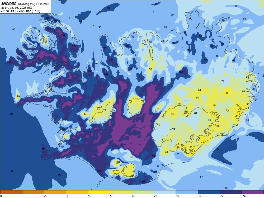The height and width of the screenshot is (198, 264).
Task: Click the '30' legend tick label
Action: point(68,196)
